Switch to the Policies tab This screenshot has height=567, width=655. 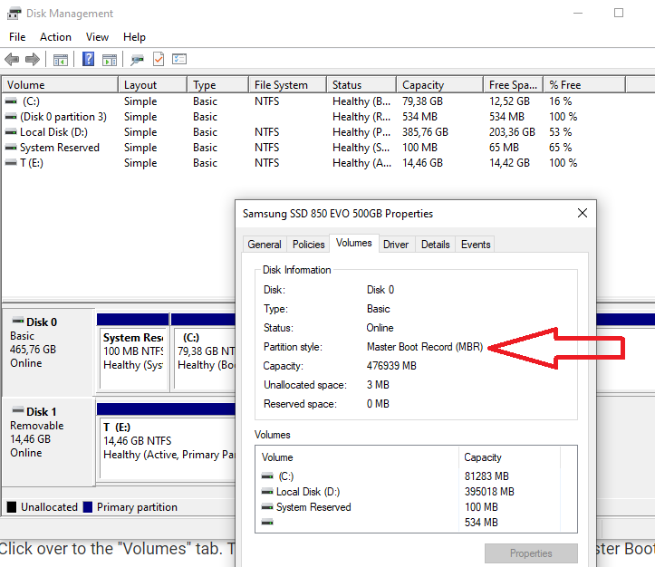309,245
